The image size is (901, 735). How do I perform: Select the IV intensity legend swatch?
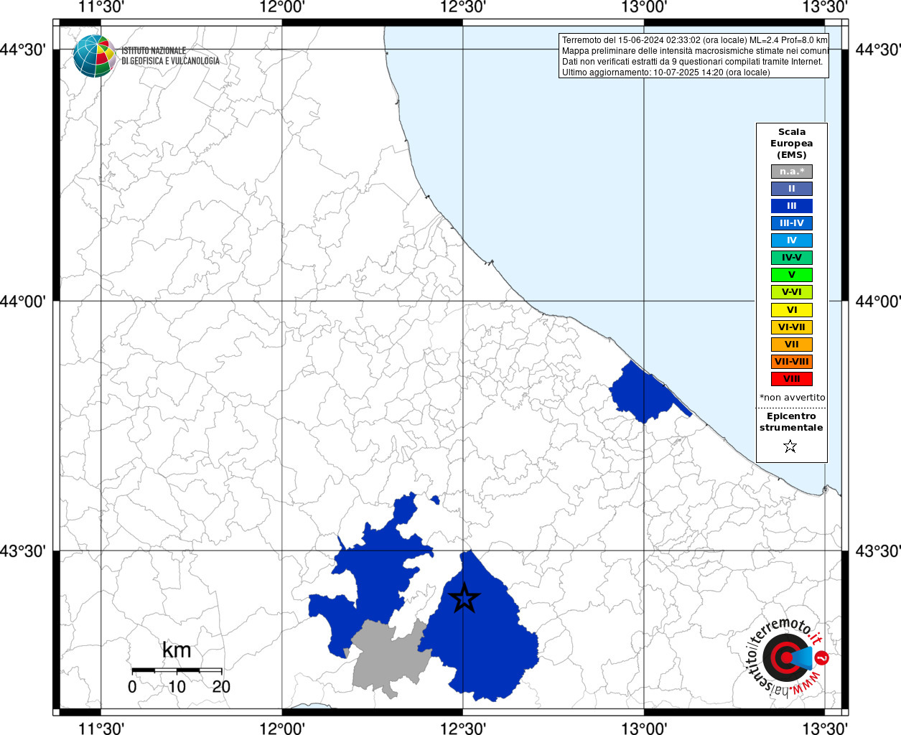pyautogui.click(x=792, y=240)
